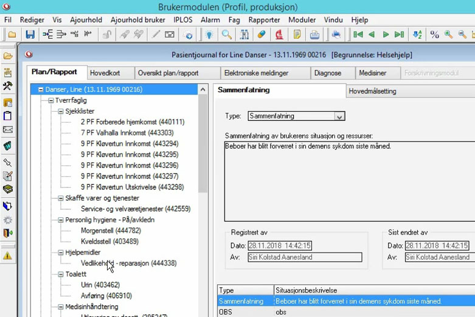Collapse the Sjekklister tree node
The image size is (475, 317).
(61, 111)
